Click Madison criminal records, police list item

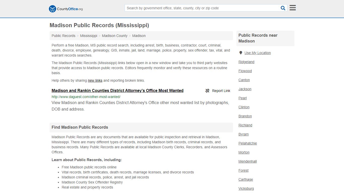coord(105,177)
